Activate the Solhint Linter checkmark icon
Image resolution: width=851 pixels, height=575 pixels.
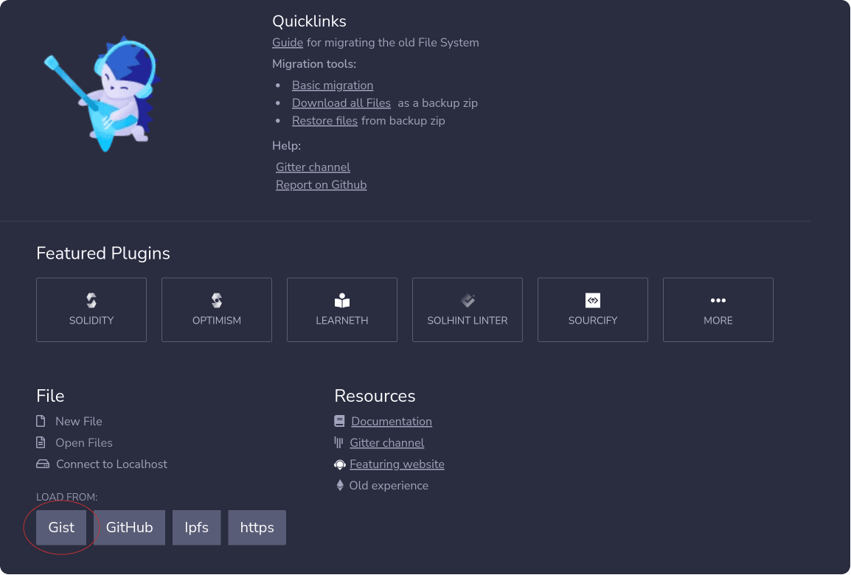pos(468,300)
